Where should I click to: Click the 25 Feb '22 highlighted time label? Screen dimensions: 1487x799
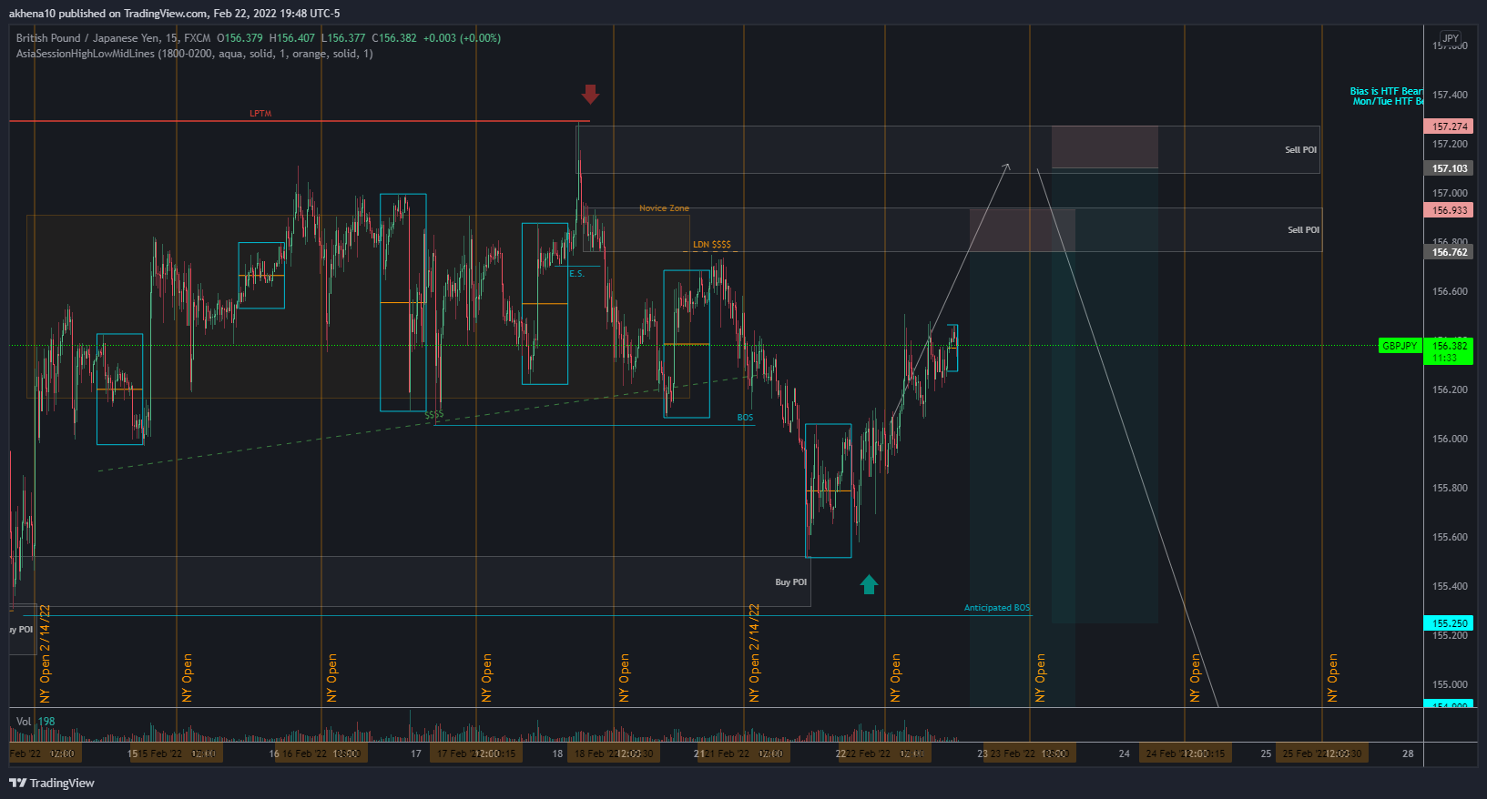[1322, 753]
